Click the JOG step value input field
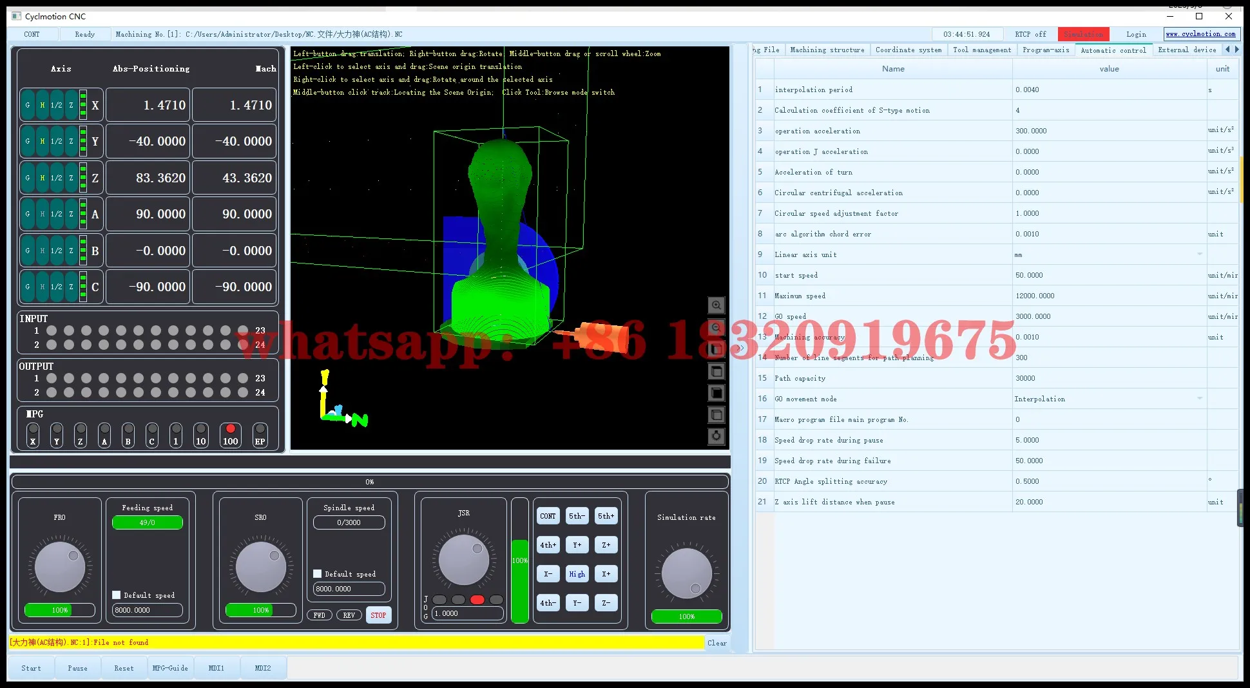 click(x=467, y=614)
